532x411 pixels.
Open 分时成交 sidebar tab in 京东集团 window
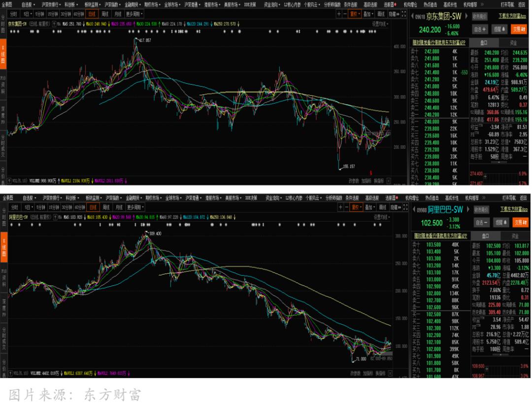(3, 146)
